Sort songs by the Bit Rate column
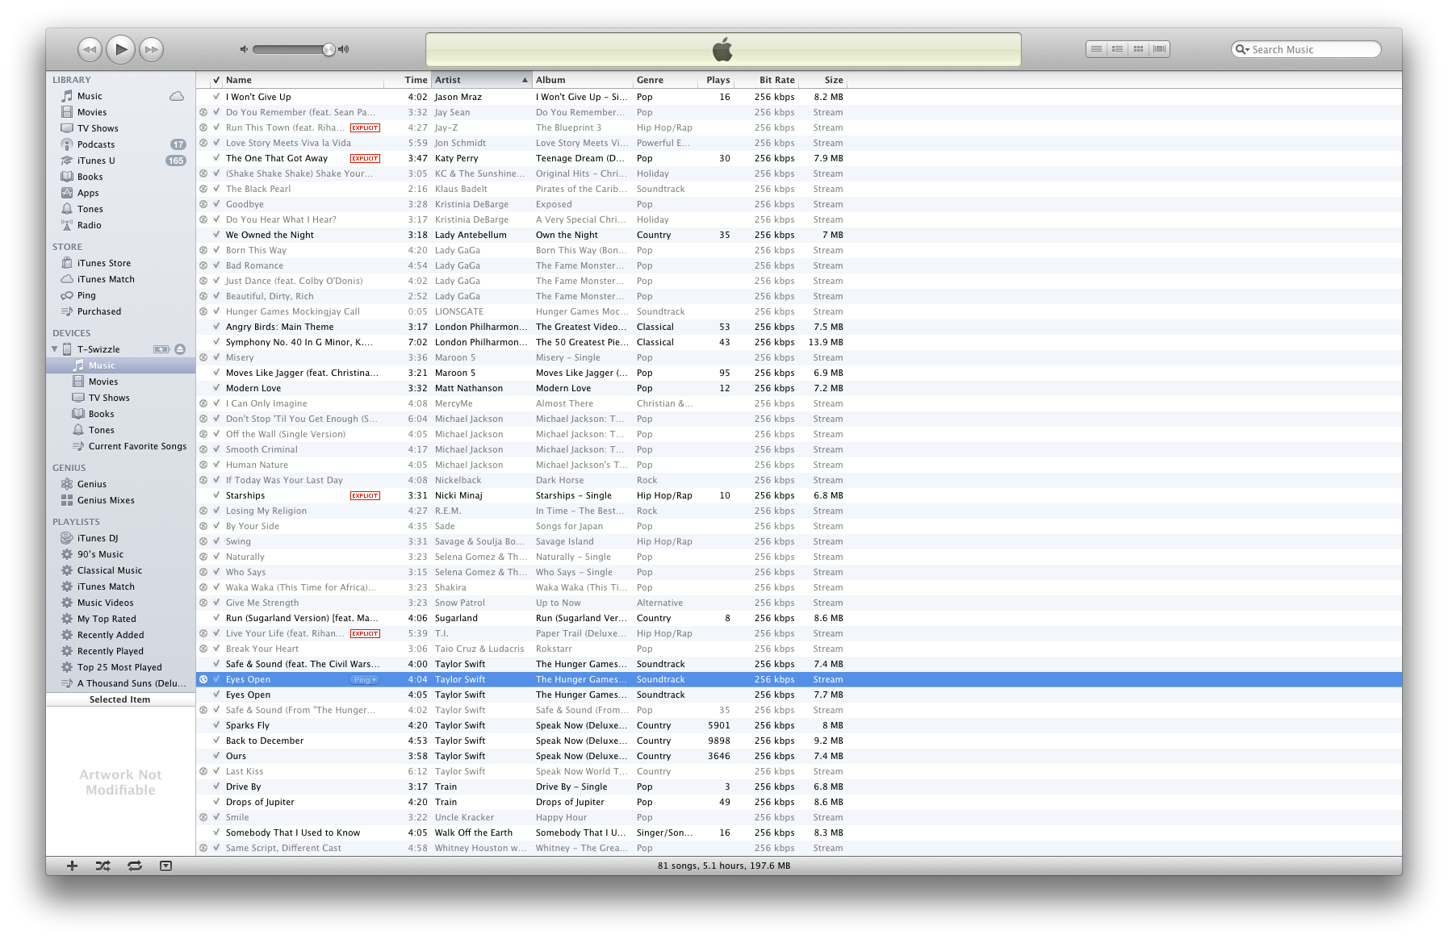The height and width of the screenshot is (939, 1448). click(767, 80)
